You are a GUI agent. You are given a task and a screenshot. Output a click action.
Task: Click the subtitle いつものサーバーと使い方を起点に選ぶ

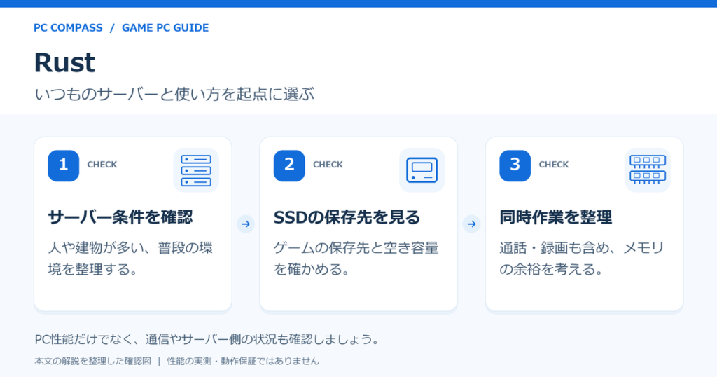pyautogui.click(x=174, y=94)
